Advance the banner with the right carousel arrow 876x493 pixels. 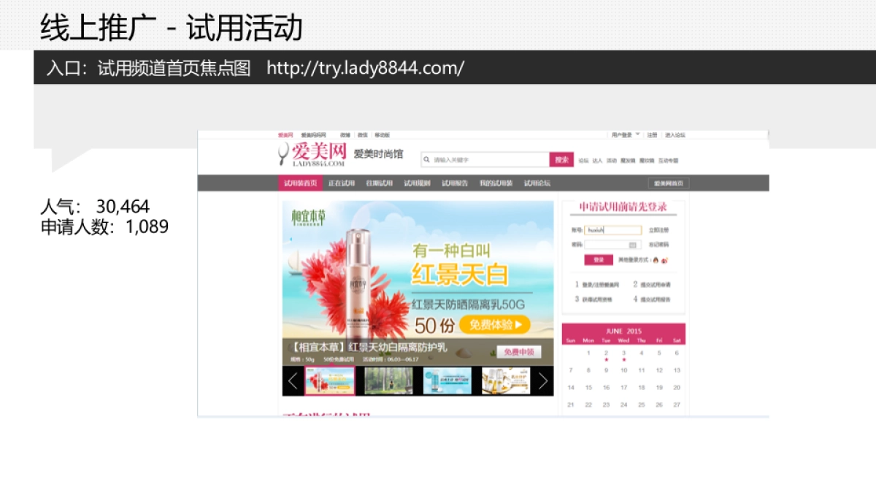[544, 381]
